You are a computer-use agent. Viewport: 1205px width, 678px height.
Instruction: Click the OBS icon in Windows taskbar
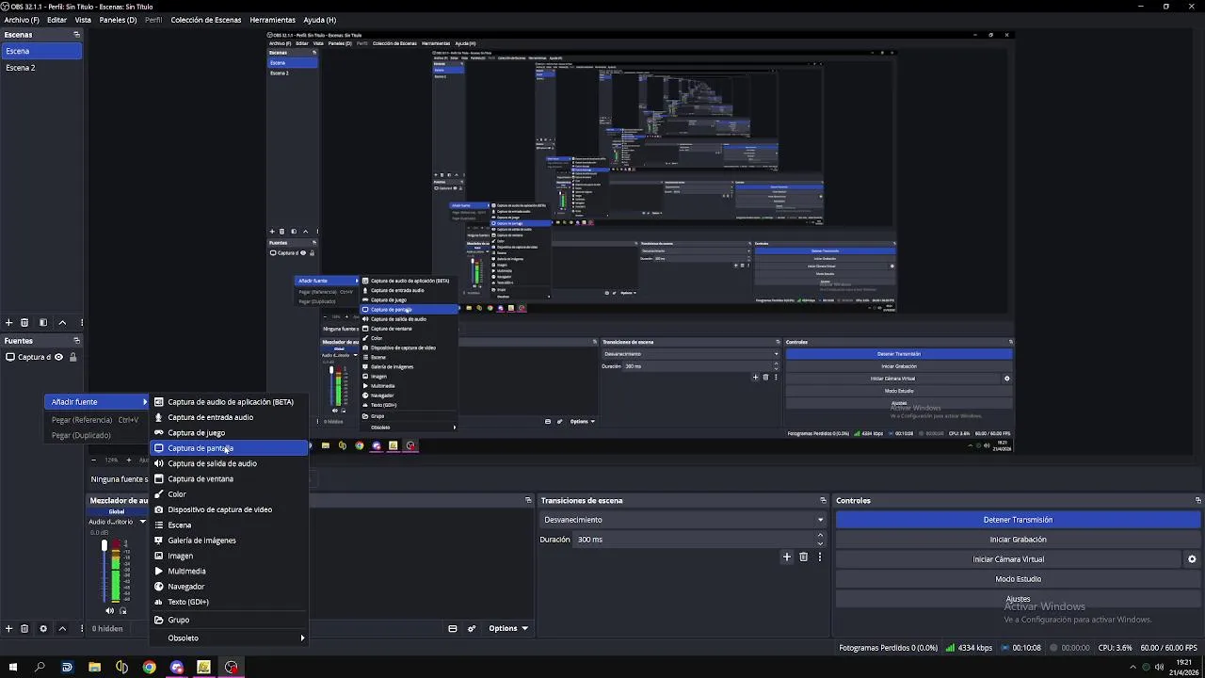[231, 667]
